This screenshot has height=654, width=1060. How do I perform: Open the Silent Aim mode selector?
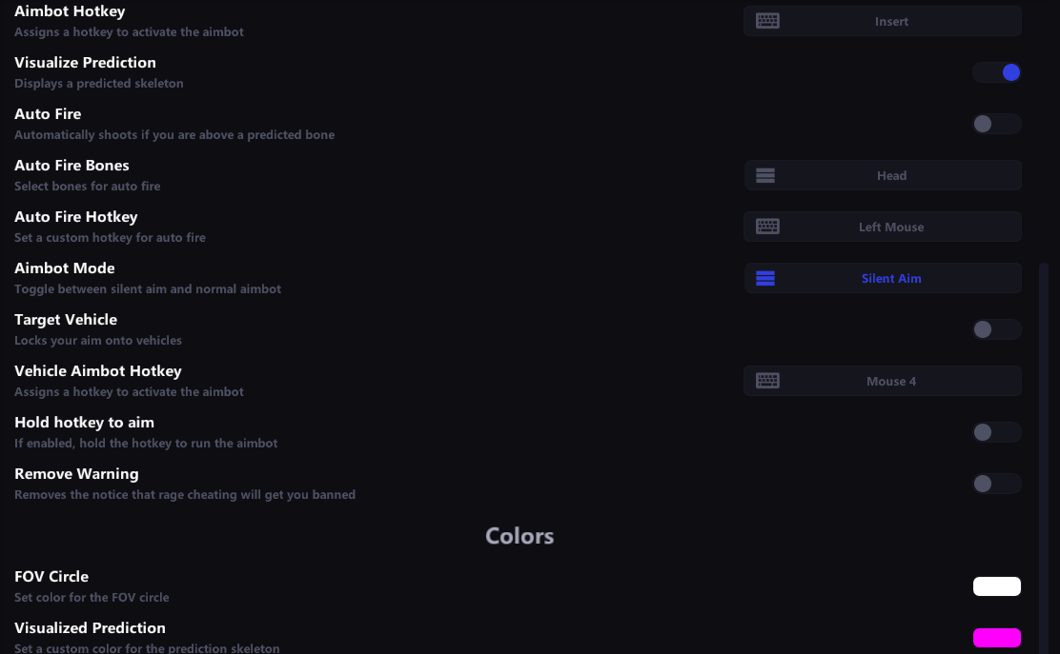891,278
